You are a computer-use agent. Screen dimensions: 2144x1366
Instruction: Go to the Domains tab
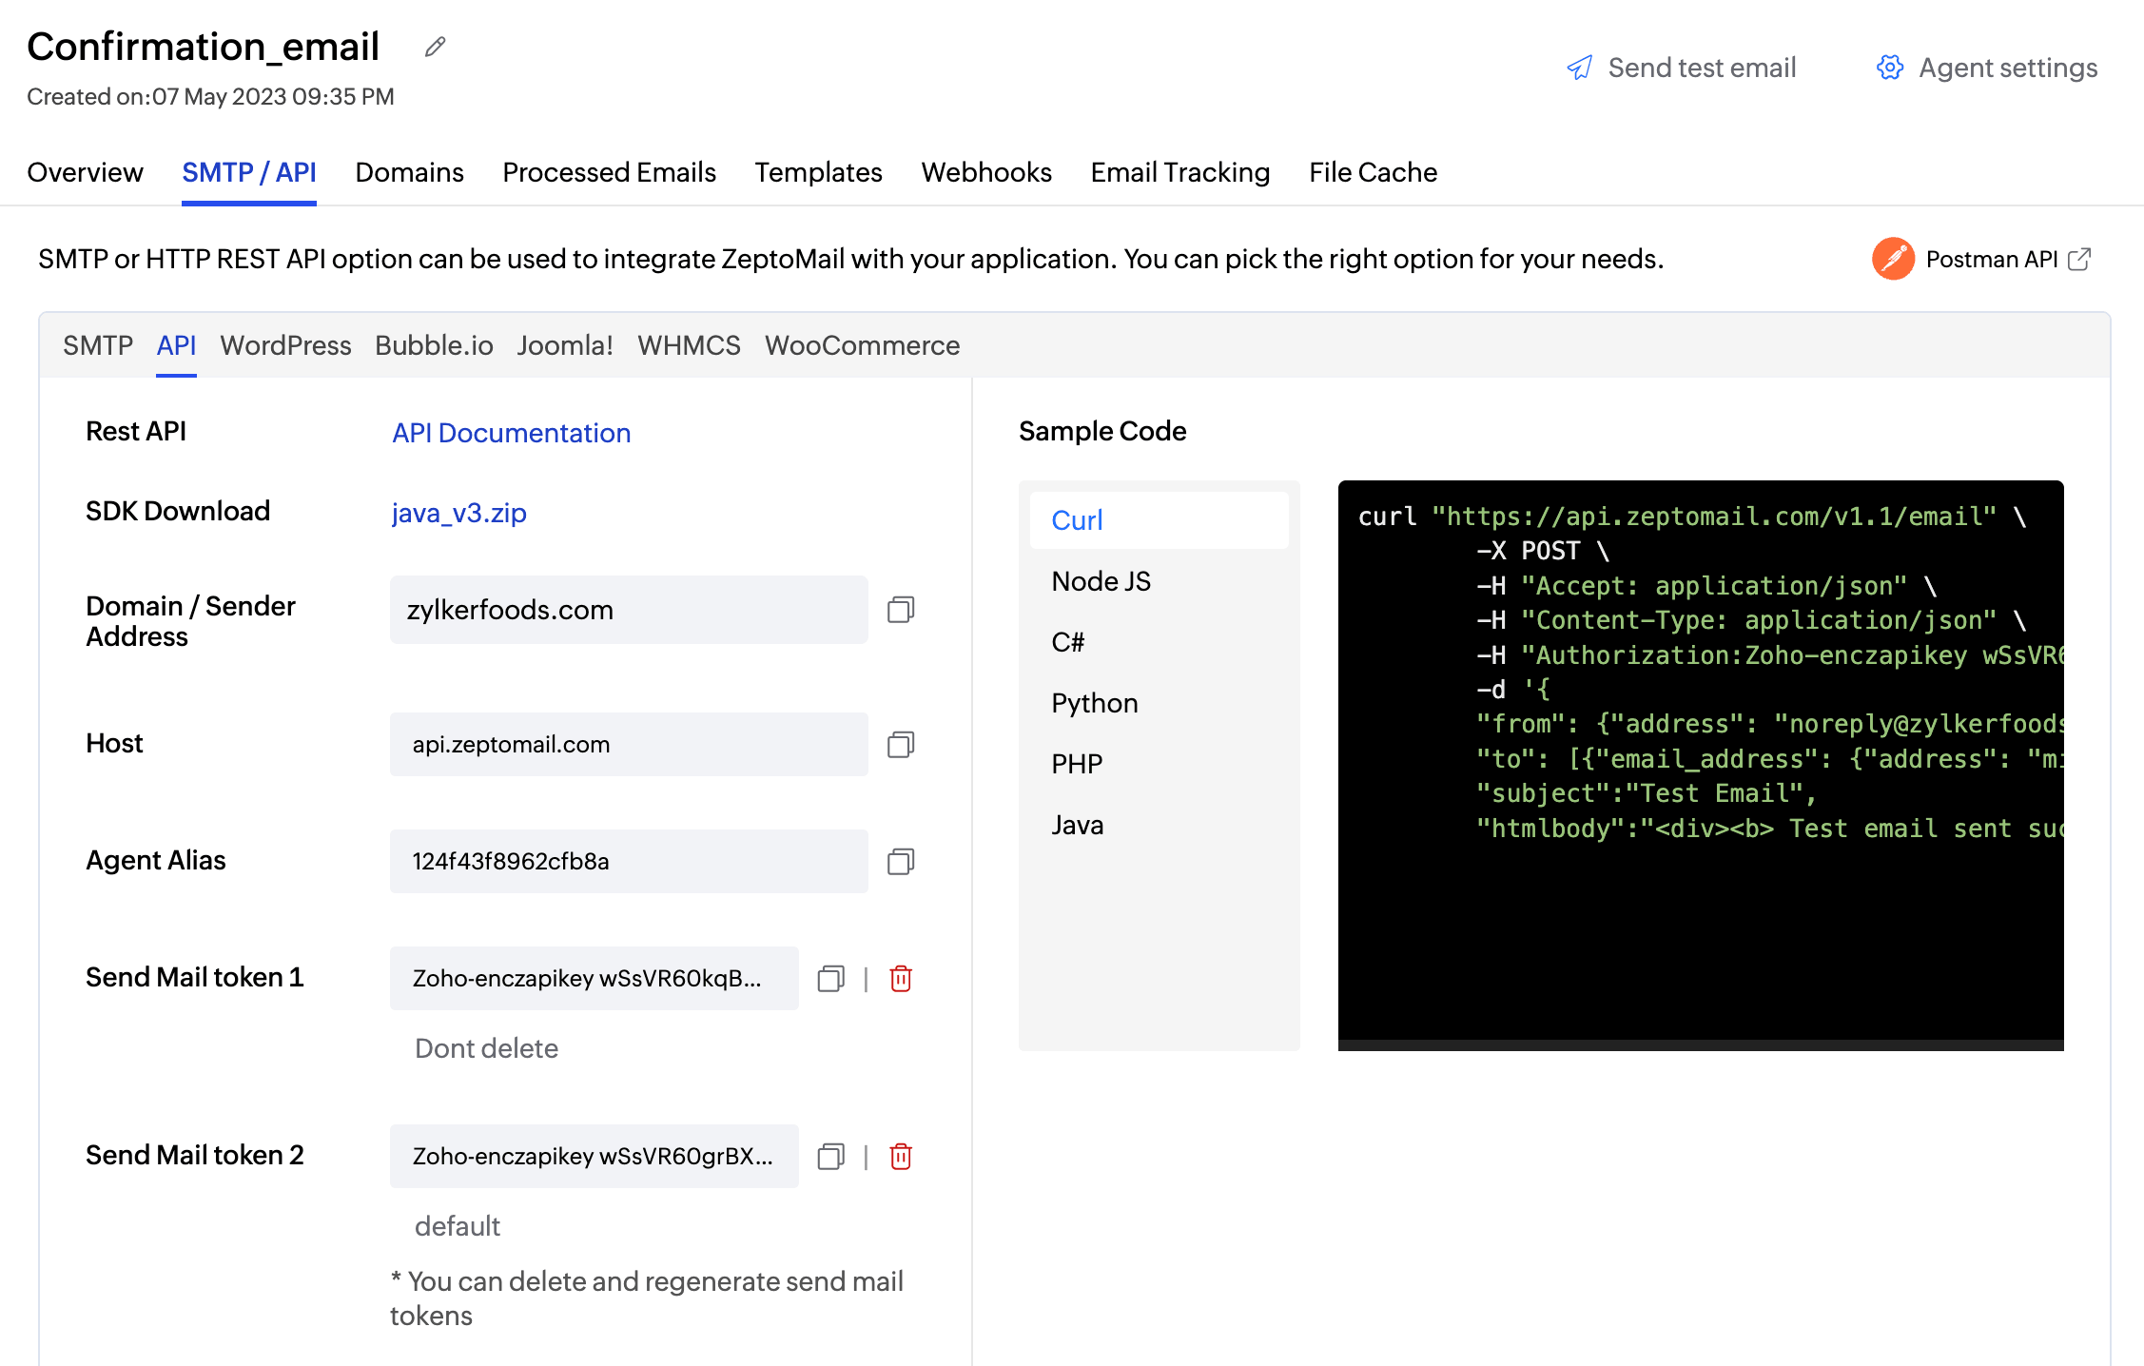coord(409,172)
